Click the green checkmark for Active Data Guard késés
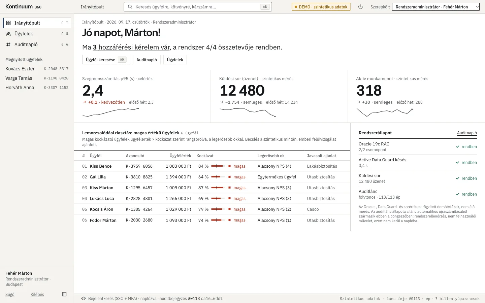The image size is (485, 303). [458, 163]
